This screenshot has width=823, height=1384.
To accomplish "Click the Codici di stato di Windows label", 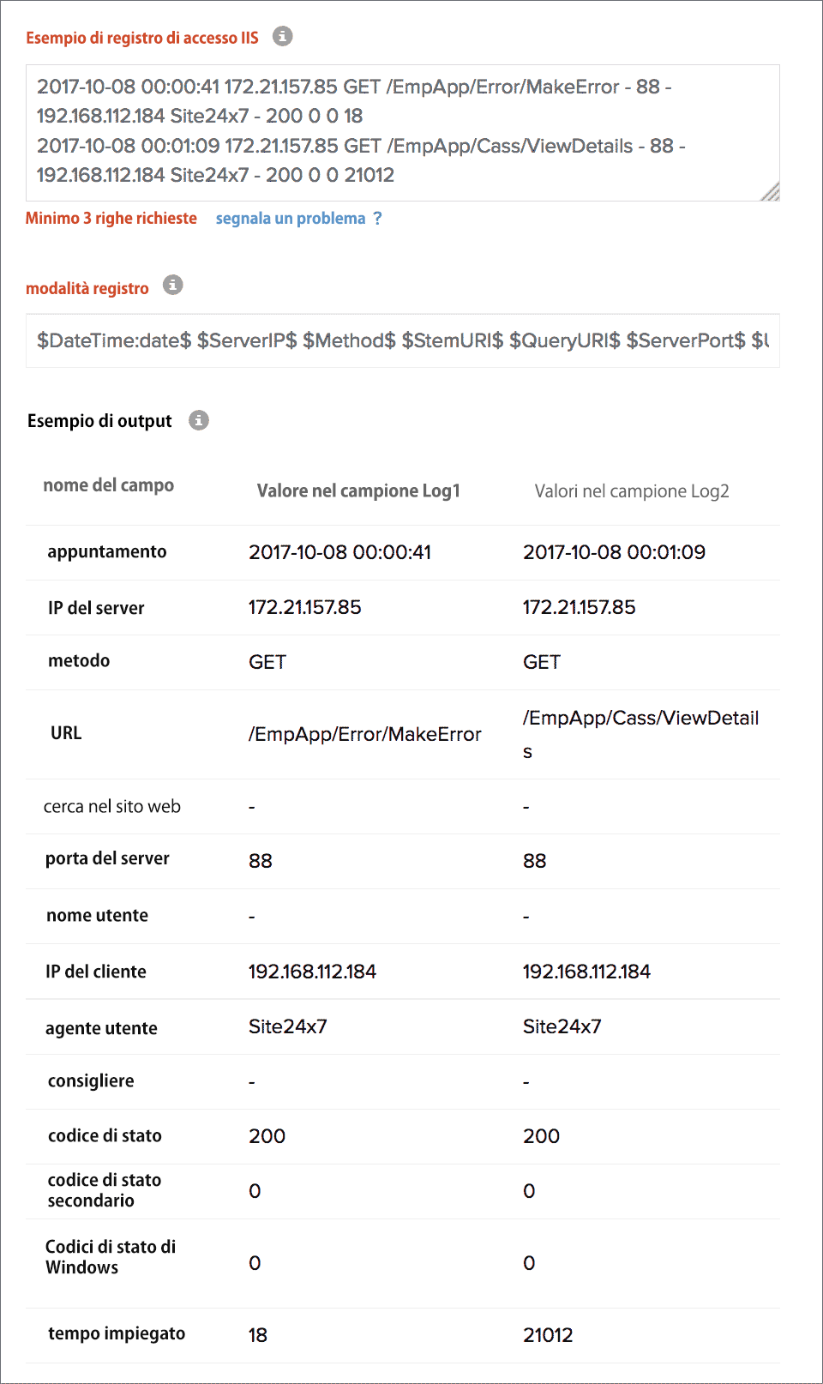I will pyautogui.click(x=110, y=1257).
